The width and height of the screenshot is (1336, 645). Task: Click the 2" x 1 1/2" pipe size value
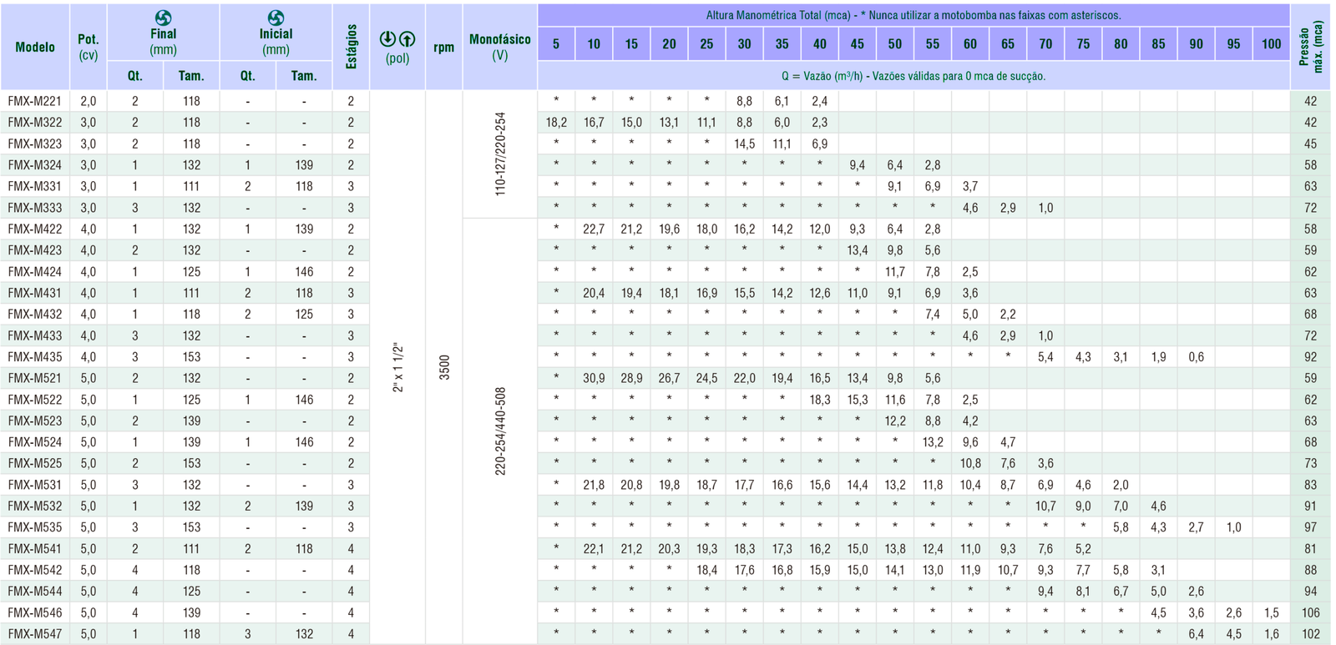pos(398,368)
